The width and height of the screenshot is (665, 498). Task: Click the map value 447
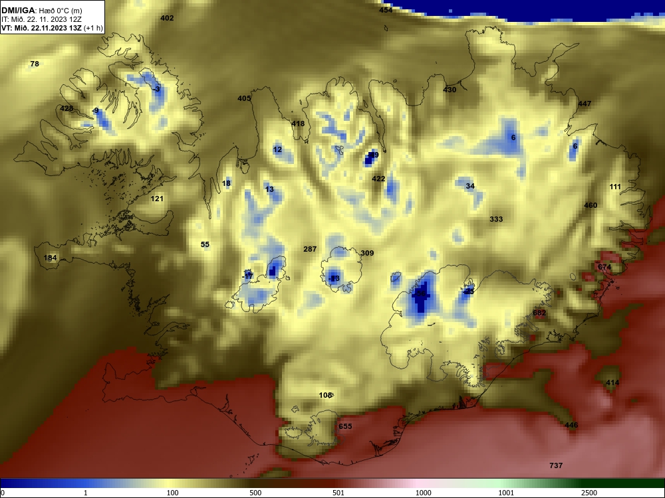[585, 104]
